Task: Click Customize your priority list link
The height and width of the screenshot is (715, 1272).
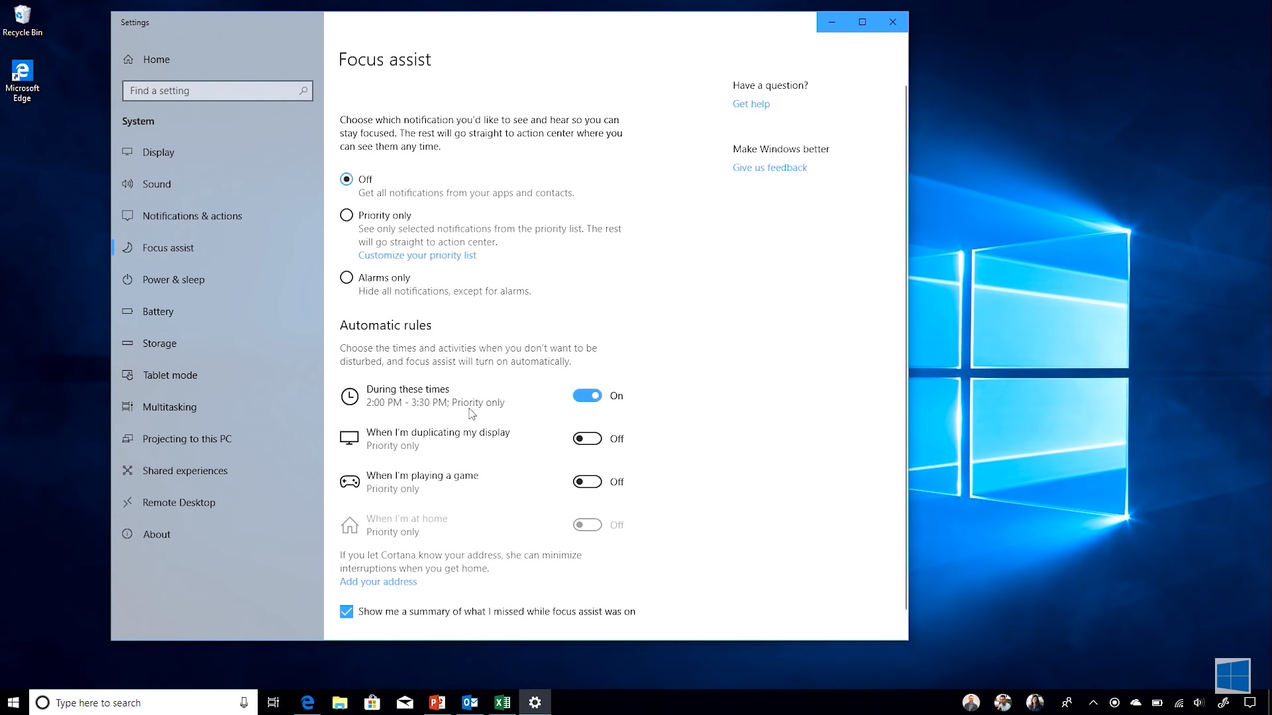Action: tap(417, 256)
